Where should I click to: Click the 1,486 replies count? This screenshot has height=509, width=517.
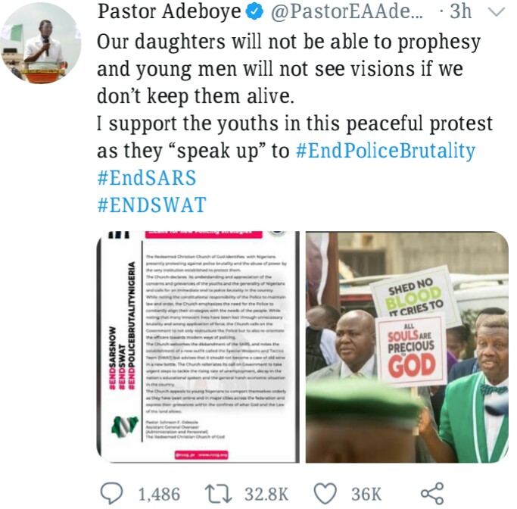point(159,494)
